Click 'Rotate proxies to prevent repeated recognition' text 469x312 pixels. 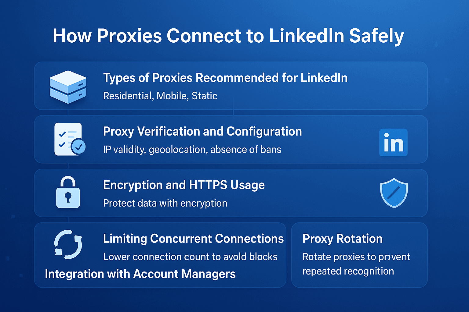coord(356,264)
